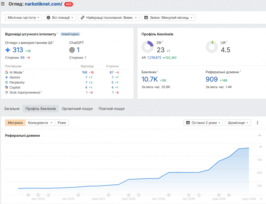
Task: Click the Gemini platform icon
Action: point(6,77)
